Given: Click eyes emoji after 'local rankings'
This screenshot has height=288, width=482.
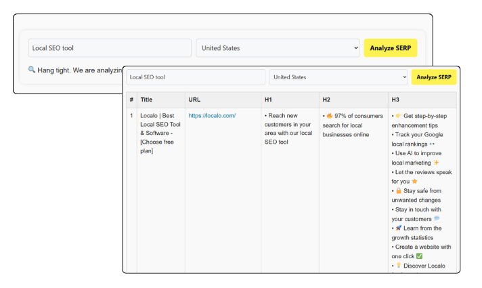Looking at the screenshot, I should 432,144.
